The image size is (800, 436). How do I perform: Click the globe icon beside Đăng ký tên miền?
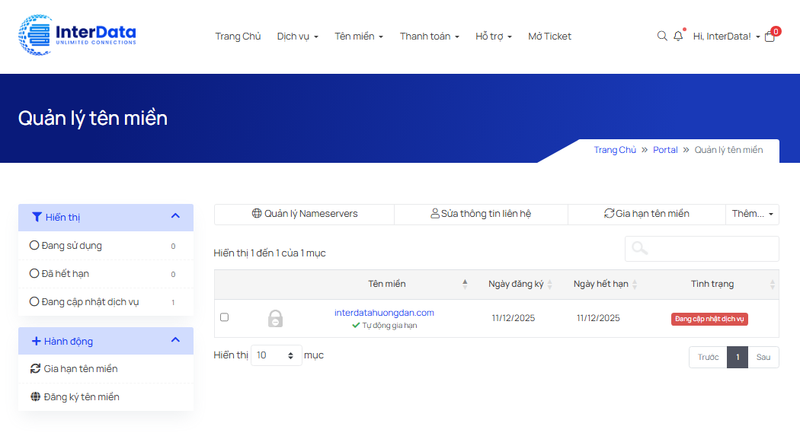pos(35,396)
